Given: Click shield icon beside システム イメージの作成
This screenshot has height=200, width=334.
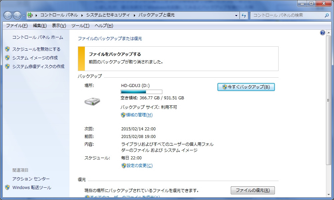Looking at the screenshot, I should (x=7, y=58).
